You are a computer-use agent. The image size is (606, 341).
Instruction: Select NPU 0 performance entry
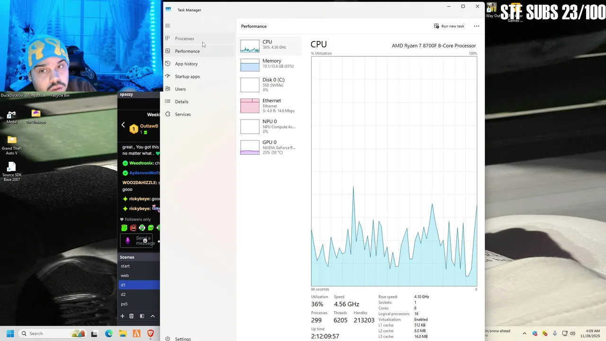point(270,126)
